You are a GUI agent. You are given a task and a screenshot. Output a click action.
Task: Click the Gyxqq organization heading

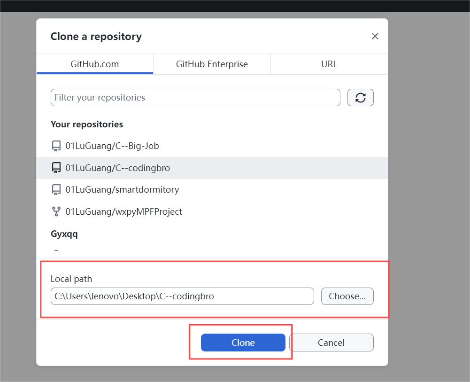64,234
